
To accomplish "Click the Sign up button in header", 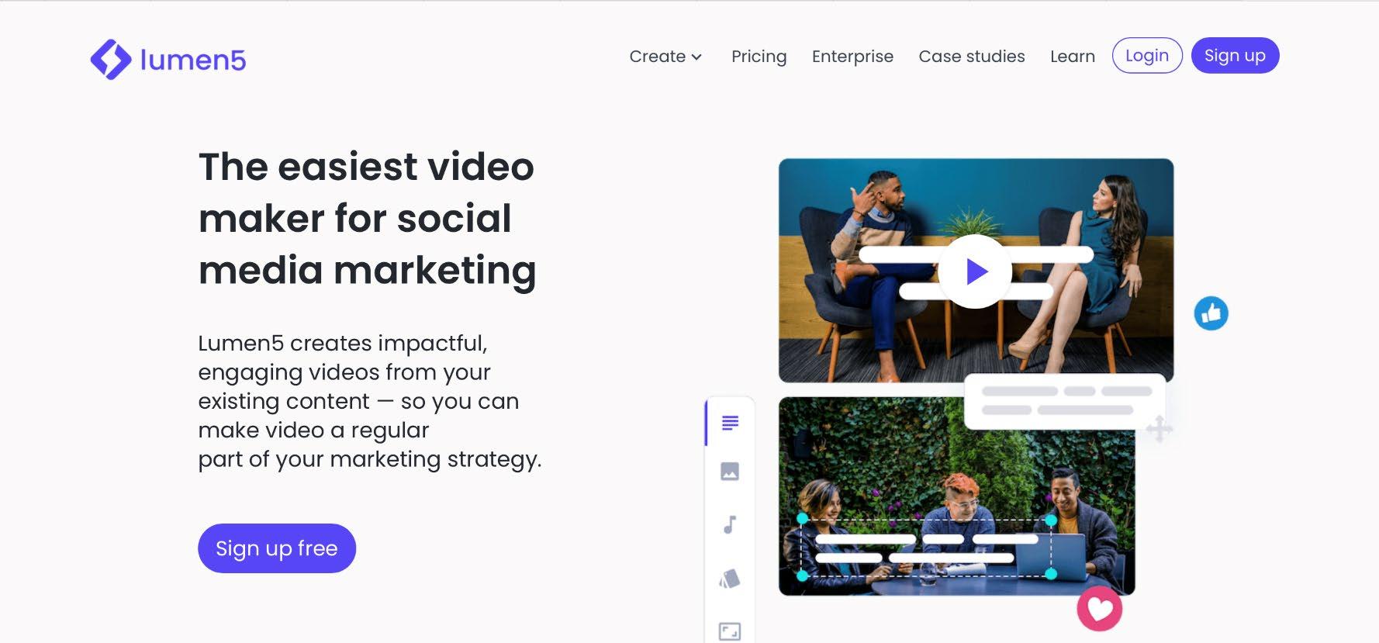I will point(1235,56).
